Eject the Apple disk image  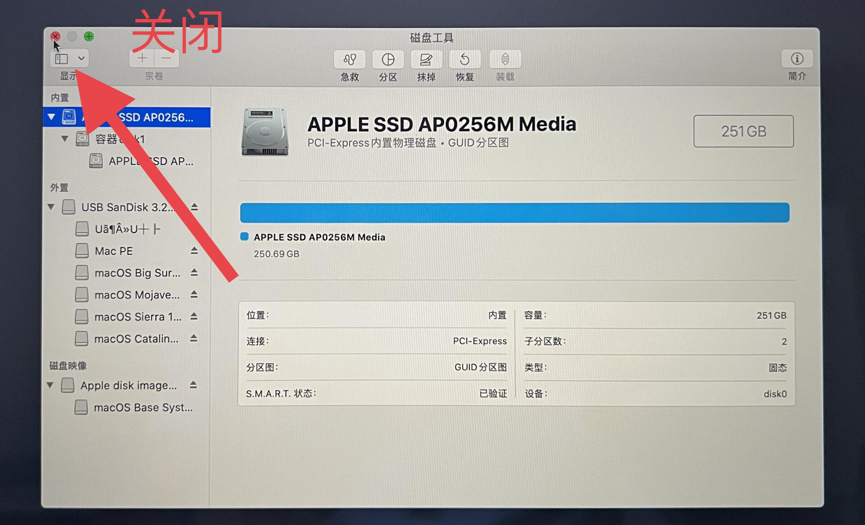click(x=193, y=385)
